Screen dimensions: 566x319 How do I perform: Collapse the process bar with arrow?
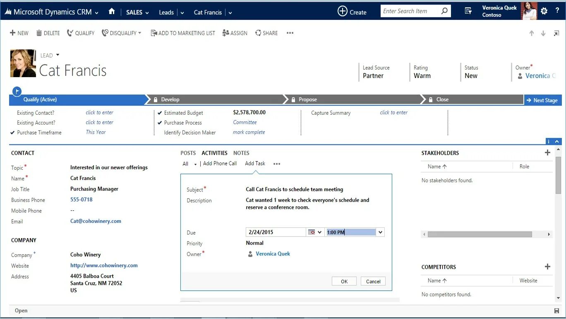[558, 141]
